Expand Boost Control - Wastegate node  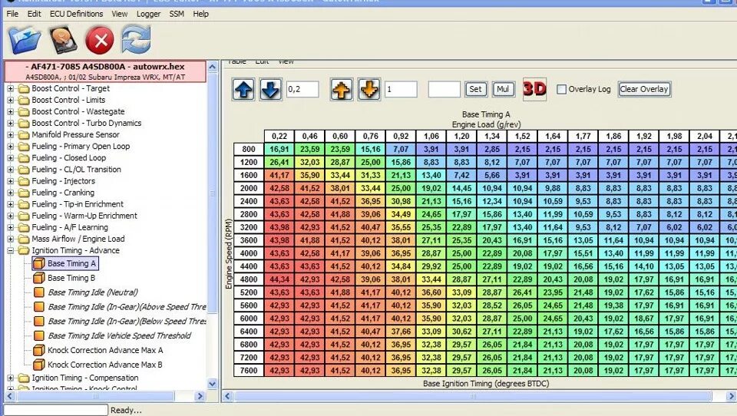(10, 111)
